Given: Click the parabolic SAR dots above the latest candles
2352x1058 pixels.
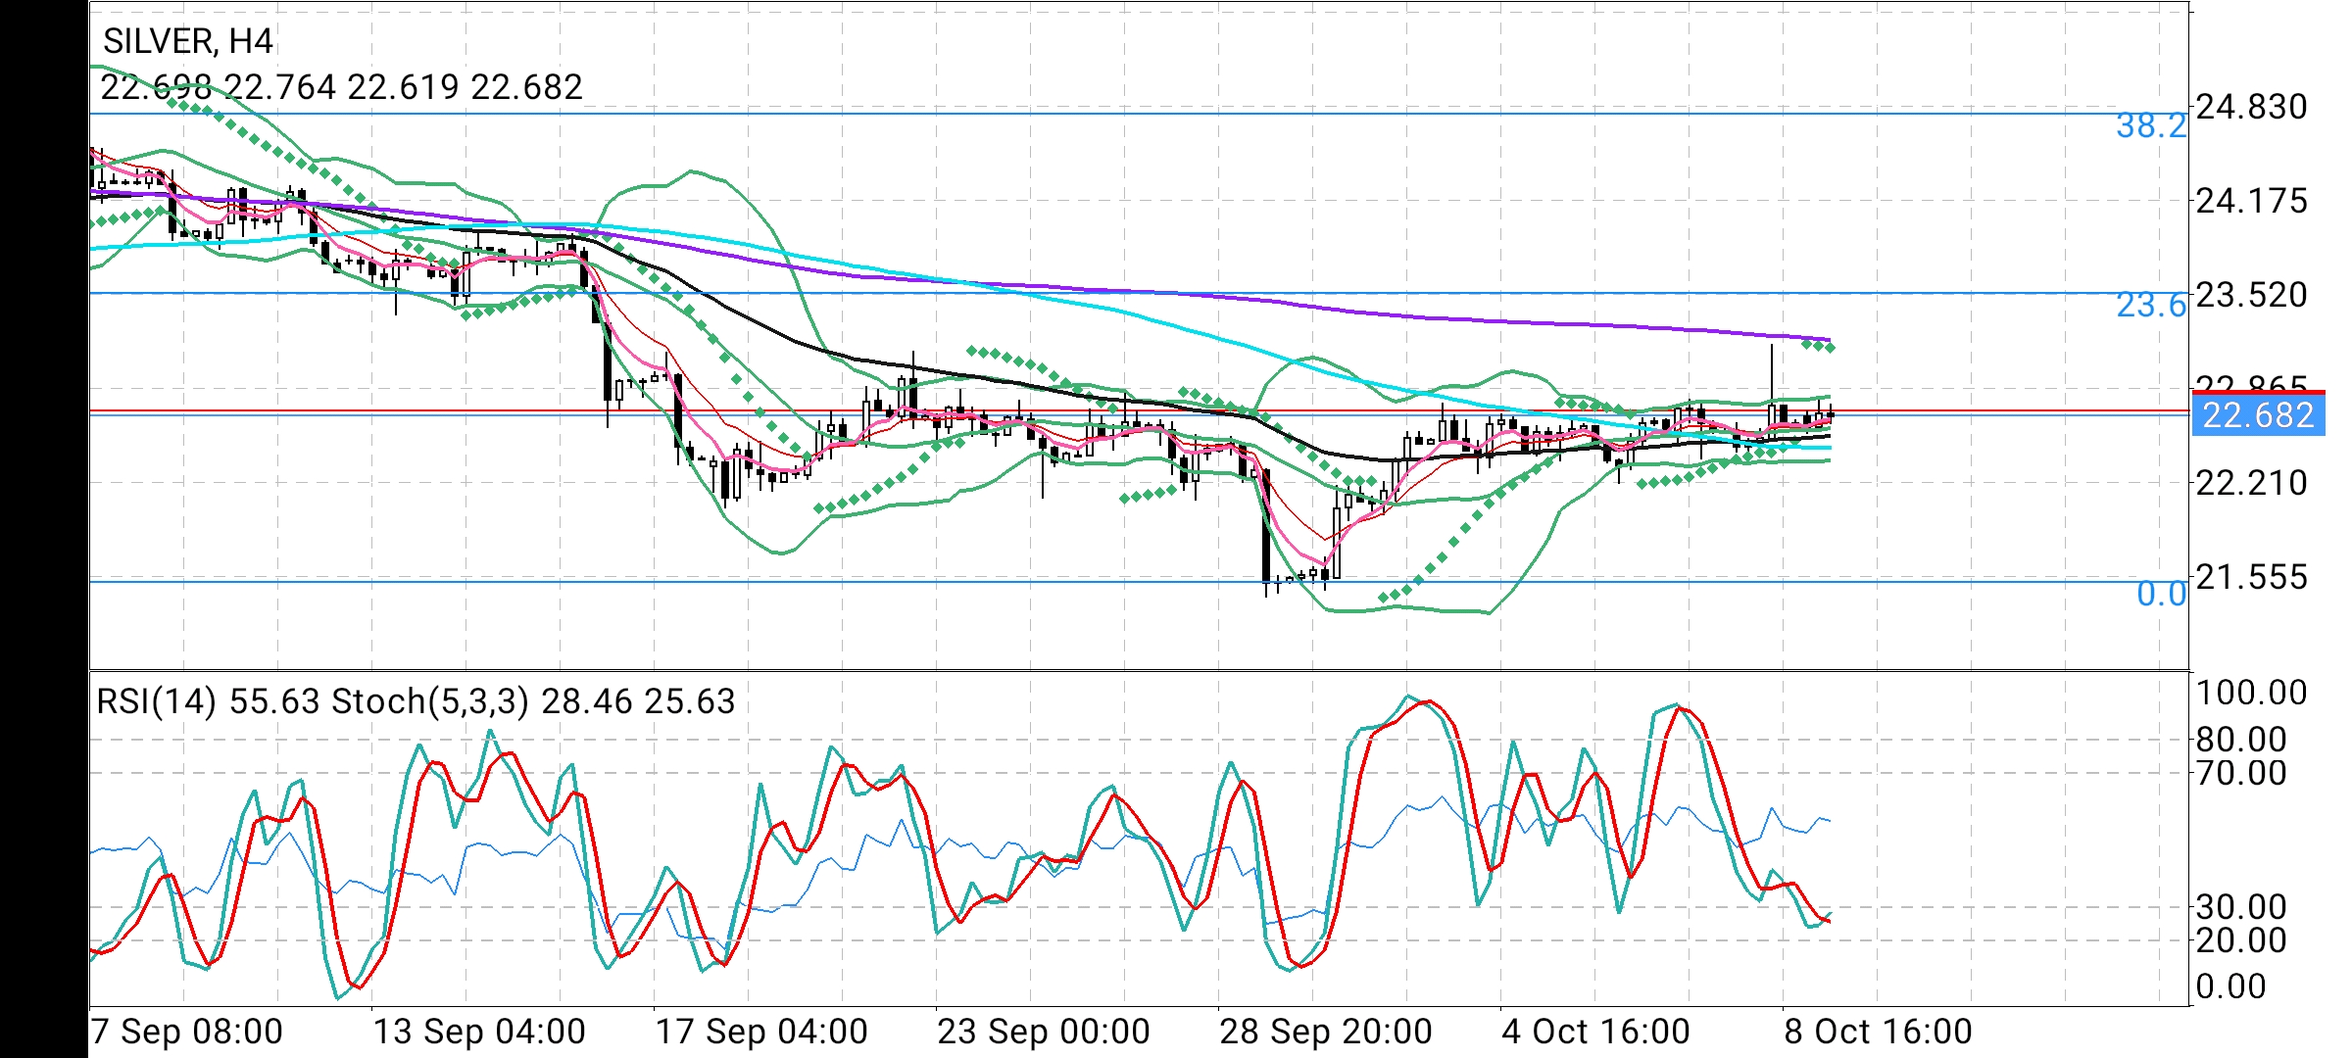Looking at the screenshot, I should click(1818, 345).
